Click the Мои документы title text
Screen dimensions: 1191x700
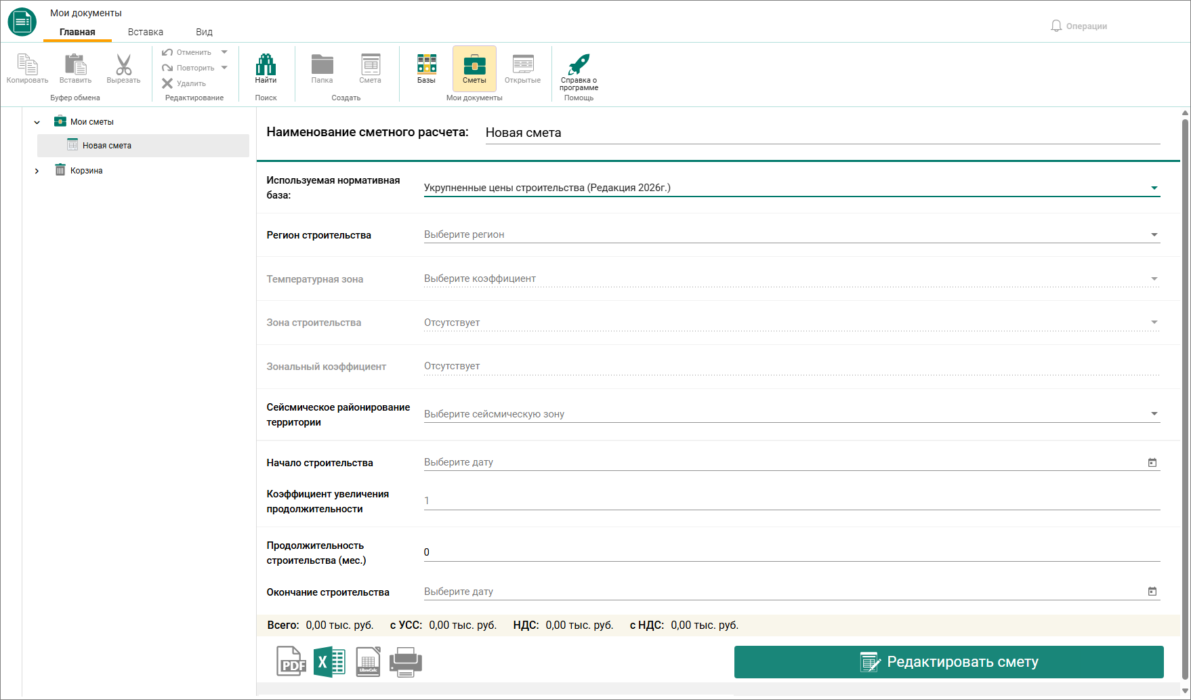86,13
